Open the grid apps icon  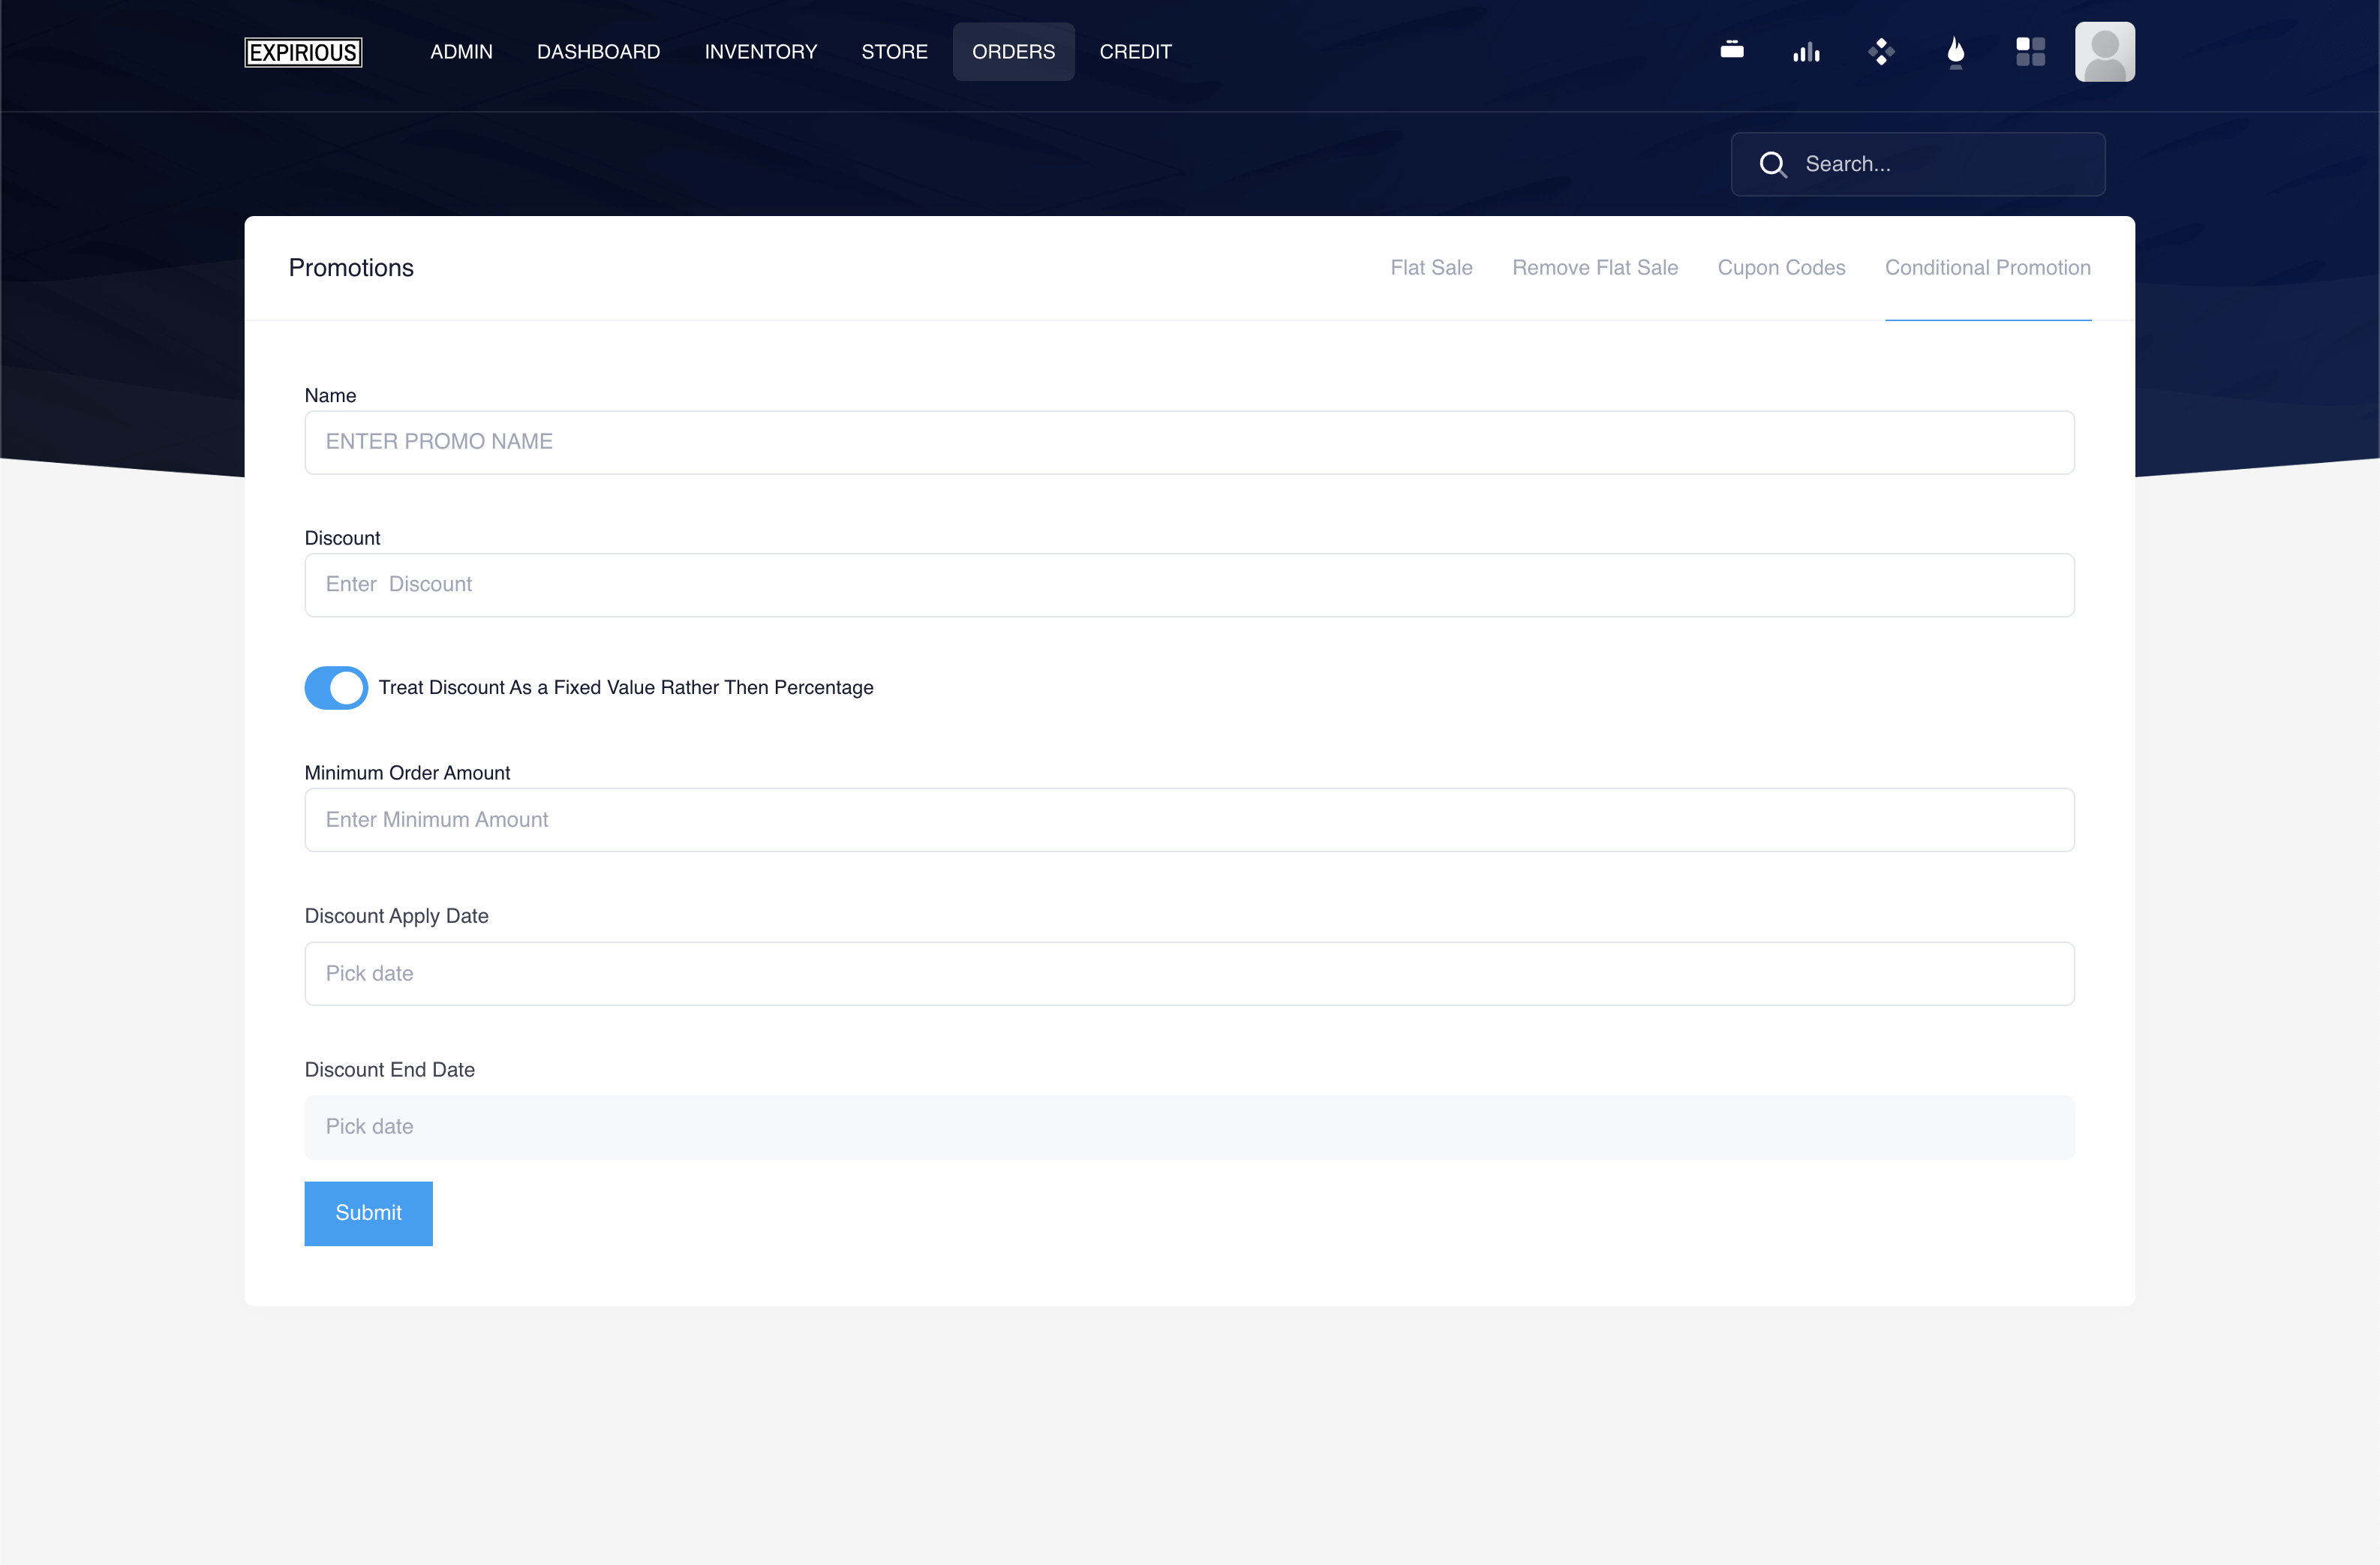click(x=2030, y=51)
